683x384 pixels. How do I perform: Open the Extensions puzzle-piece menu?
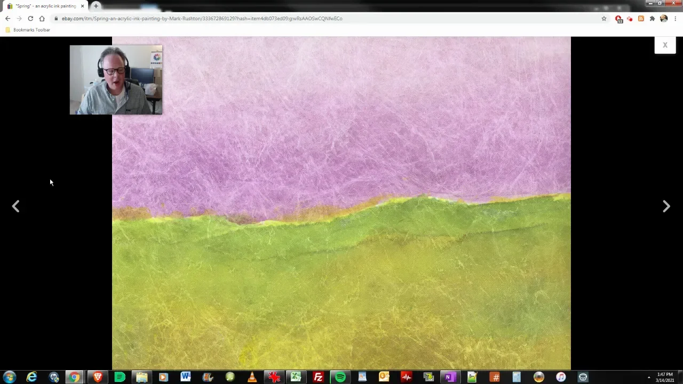[652, 19]
